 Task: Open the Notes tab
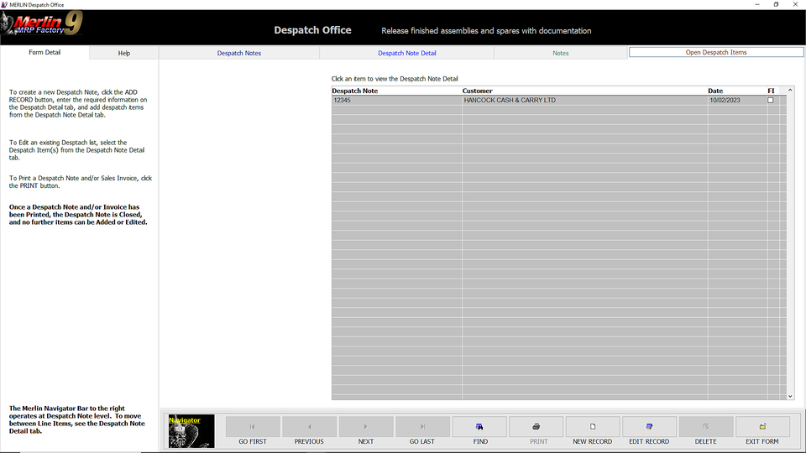561,53
